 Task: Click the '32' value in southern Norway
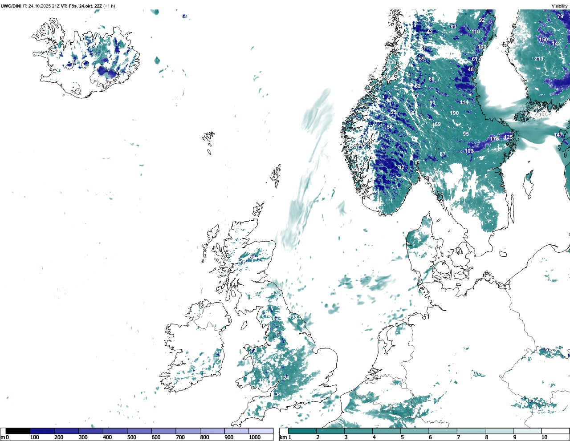click(401, 168)
